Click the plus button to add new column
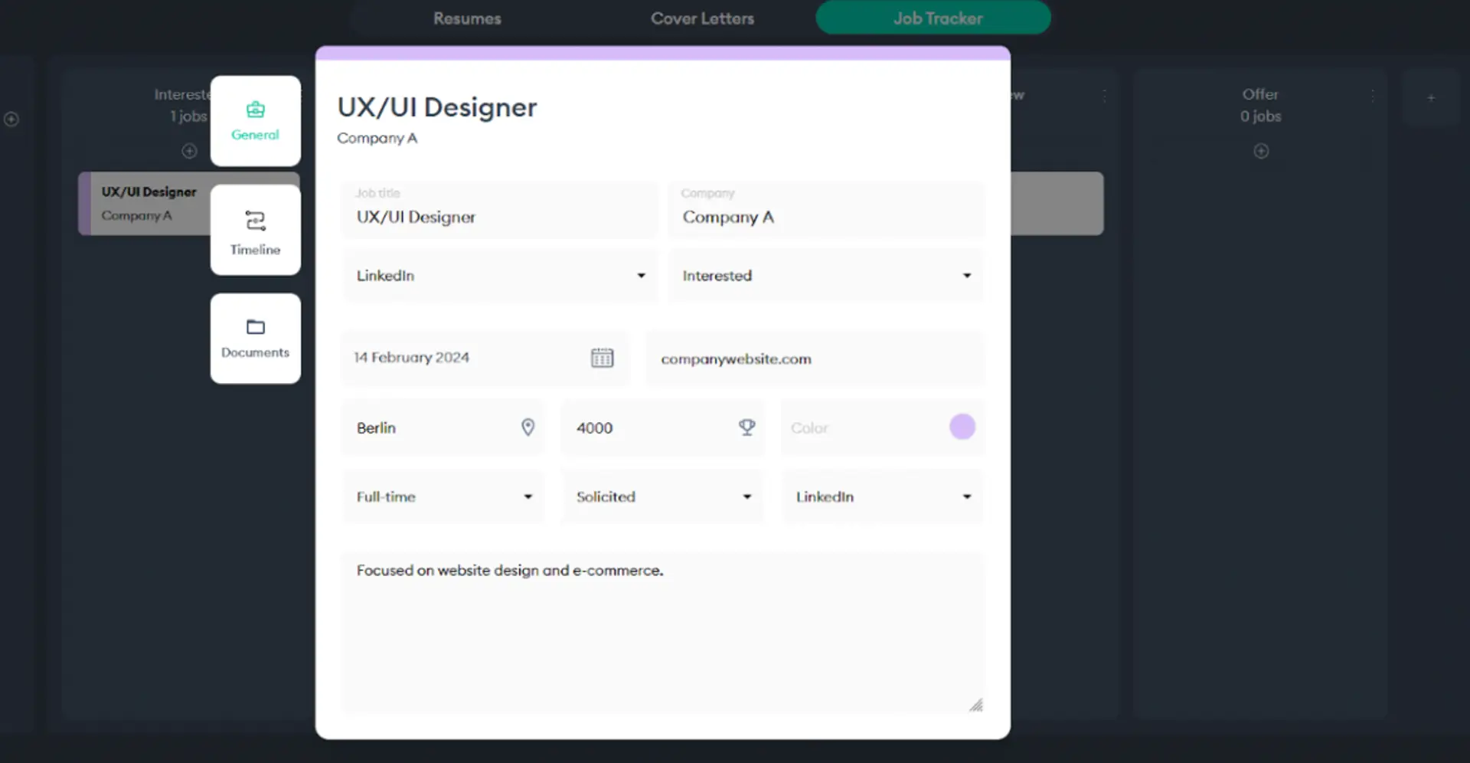 1430,98
